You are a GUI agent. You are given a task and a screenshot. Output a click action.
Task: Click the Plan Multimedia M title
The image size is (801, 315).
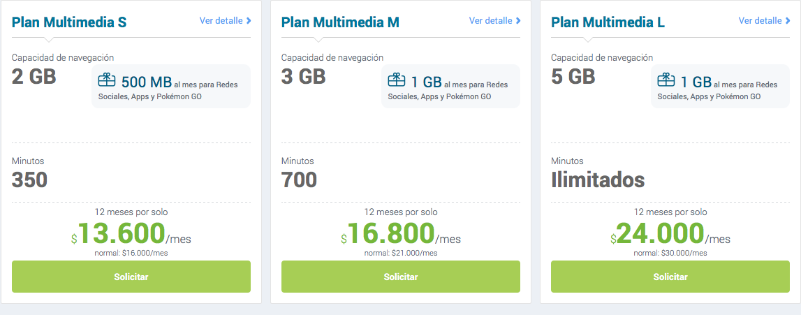point(340,22)
